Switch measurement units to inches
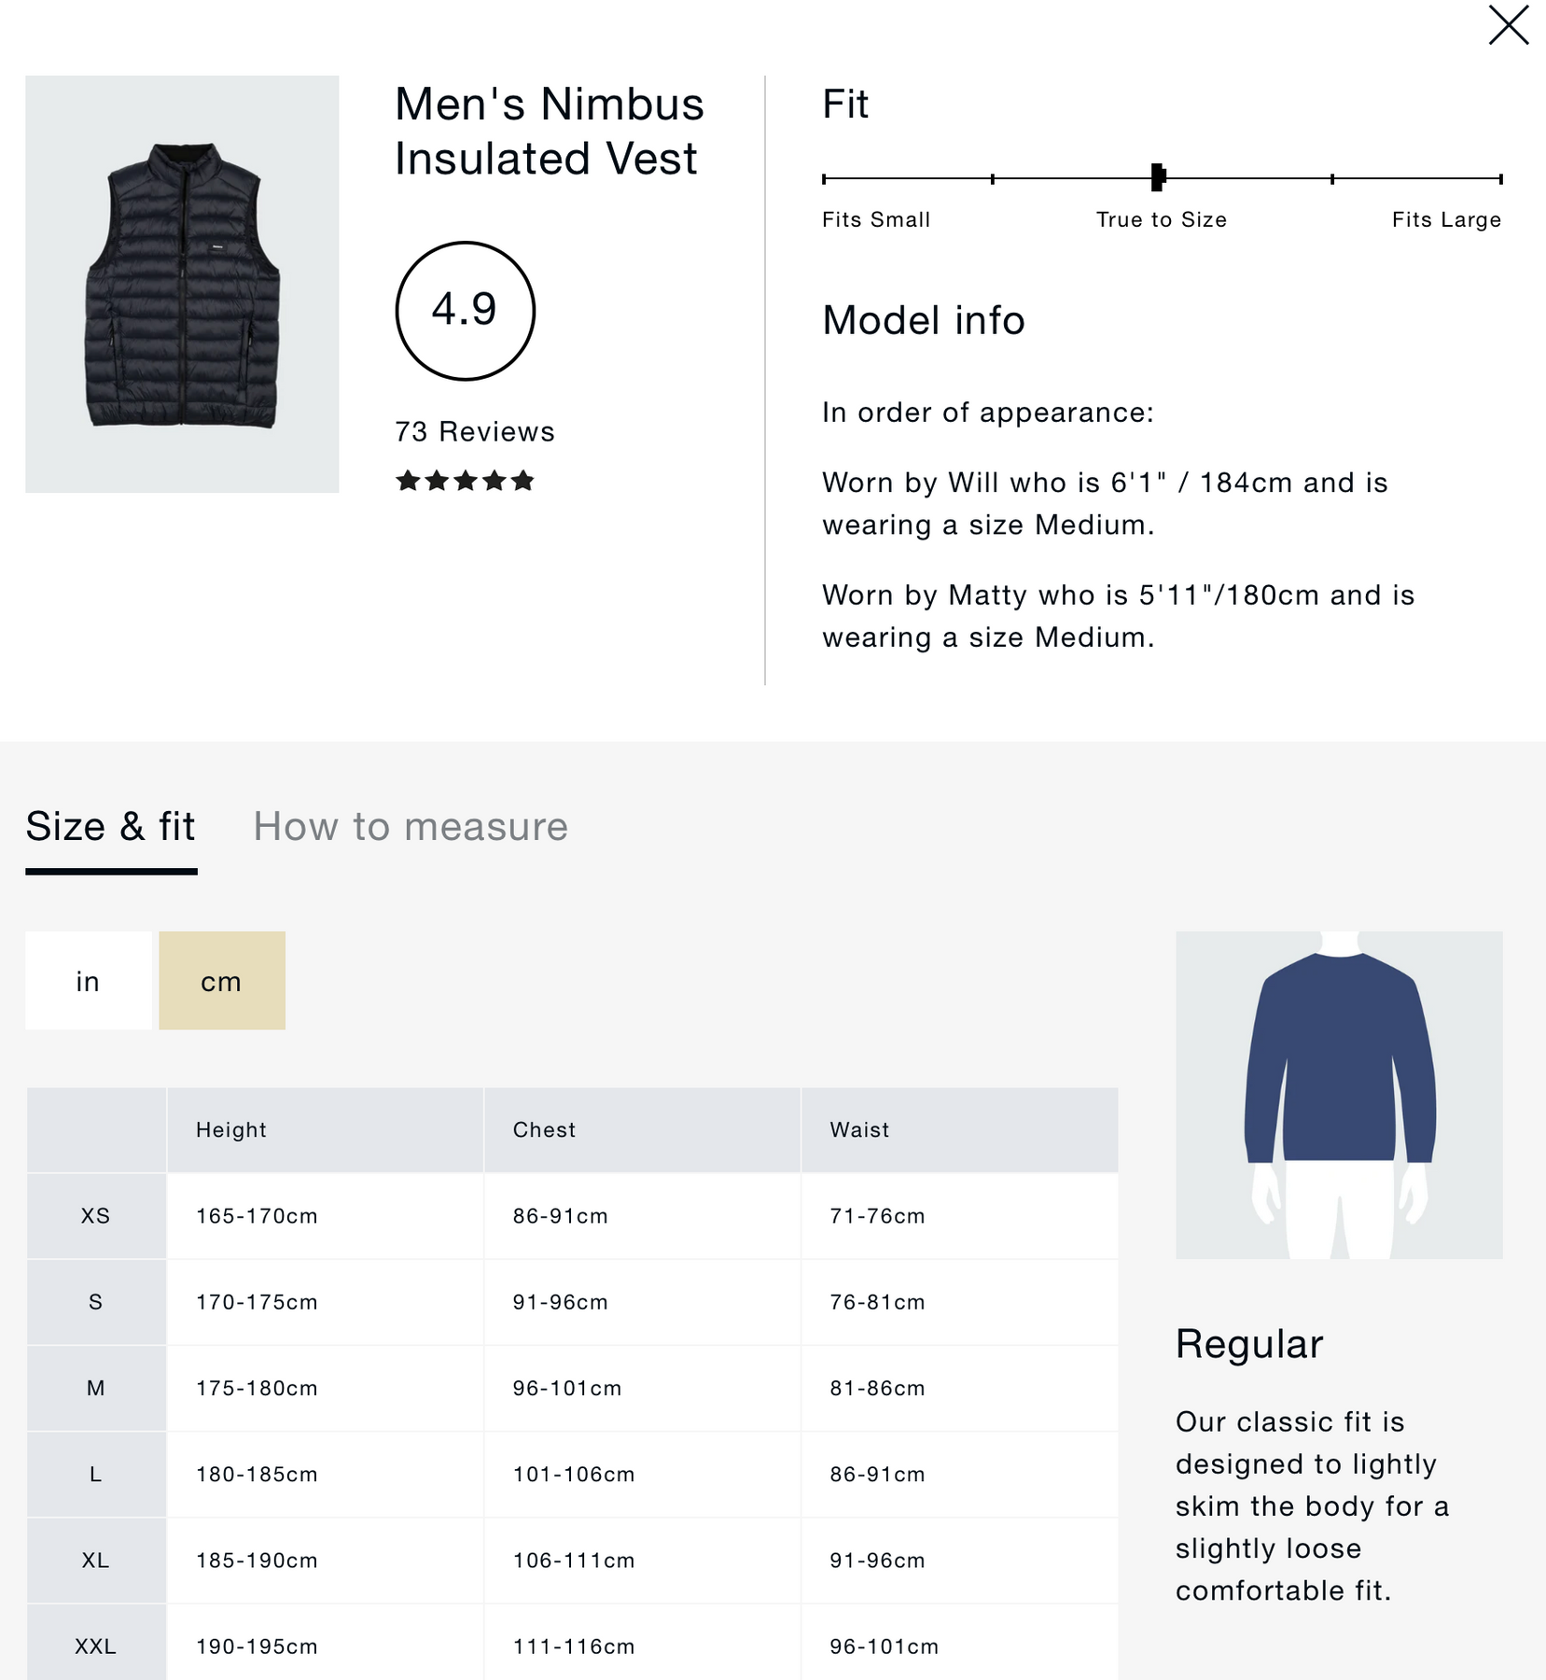1546x1680 pixels. point(88,981)
